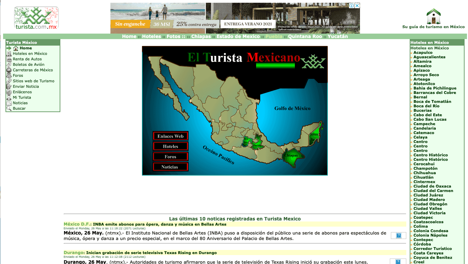Click the paperclip icon for Sitios web de Turismo

tap(9, 81)
